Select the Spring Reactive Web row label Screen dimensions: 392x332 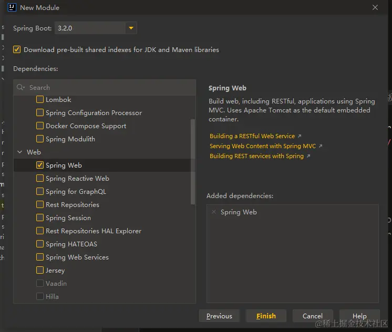pyautogui.click(x=77, y=178)
